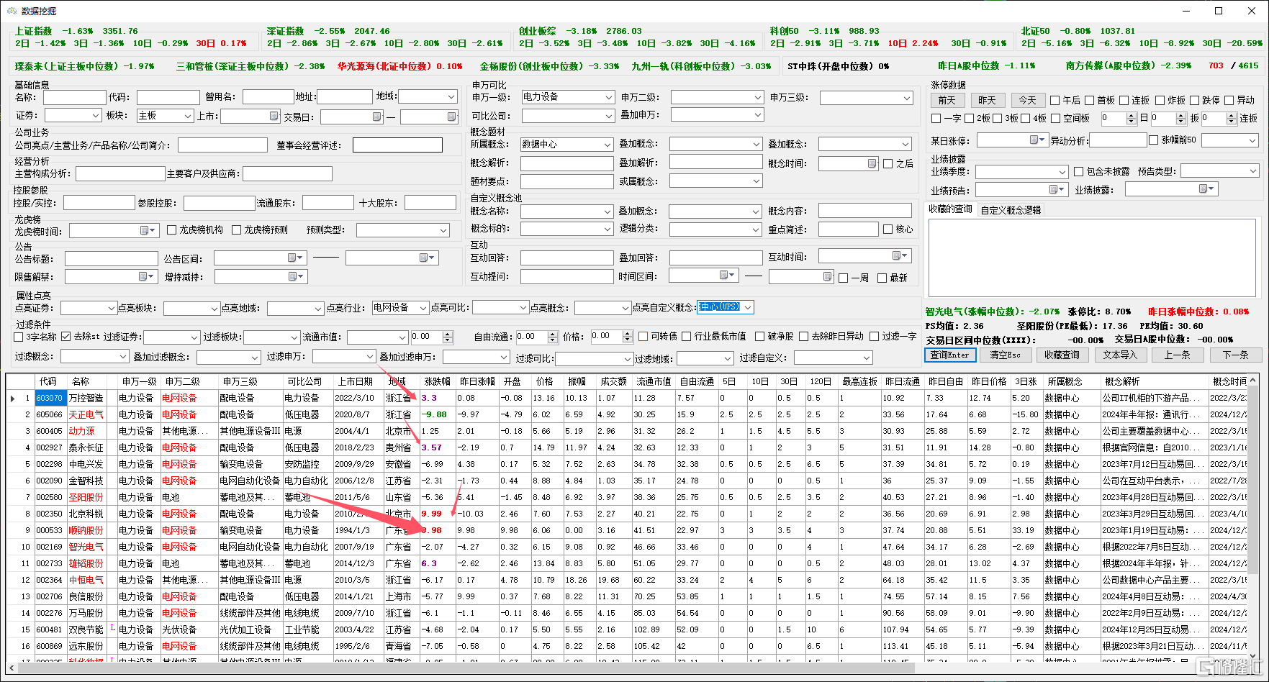Select the 前天 limit-up button
The image size is (1269, 682).
(947, 101)
